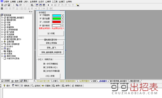The width and height of the screenshot is (162, 98).
Task: Open the 模拟器句柄 code tab
Action: click(x=135, y=81)
